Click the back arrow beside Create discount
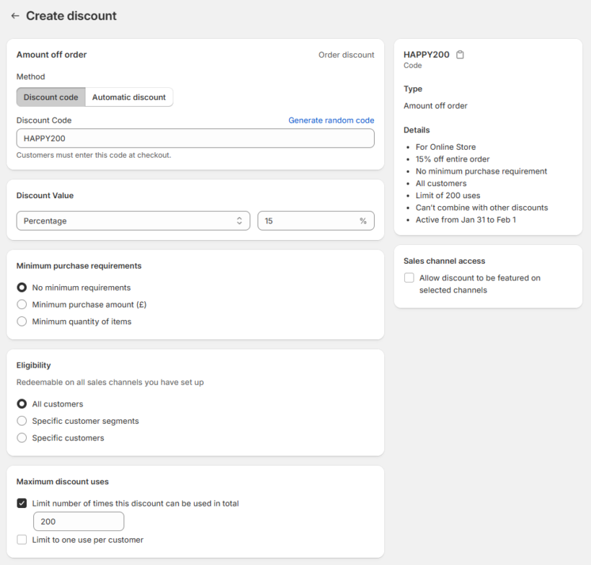Image resolution: width=591 pixels, height=565 pixels. click(x=15, y=16)
